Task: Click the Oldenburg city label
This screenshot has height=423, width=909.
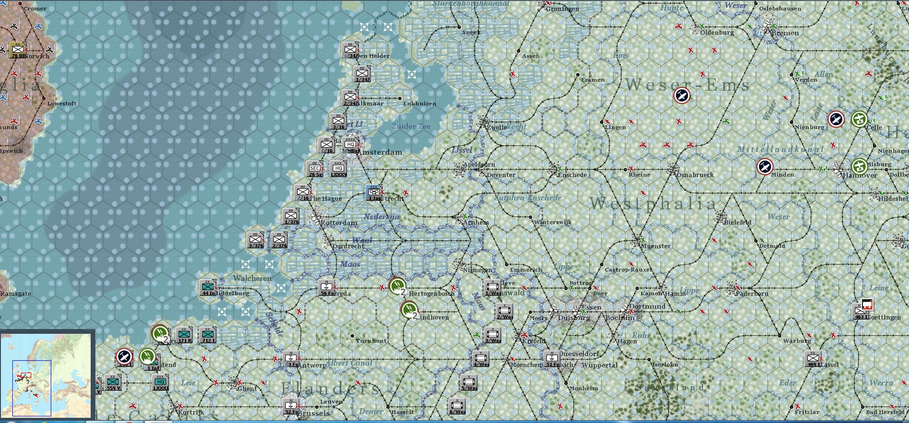Action: click(x=717, y=32)
